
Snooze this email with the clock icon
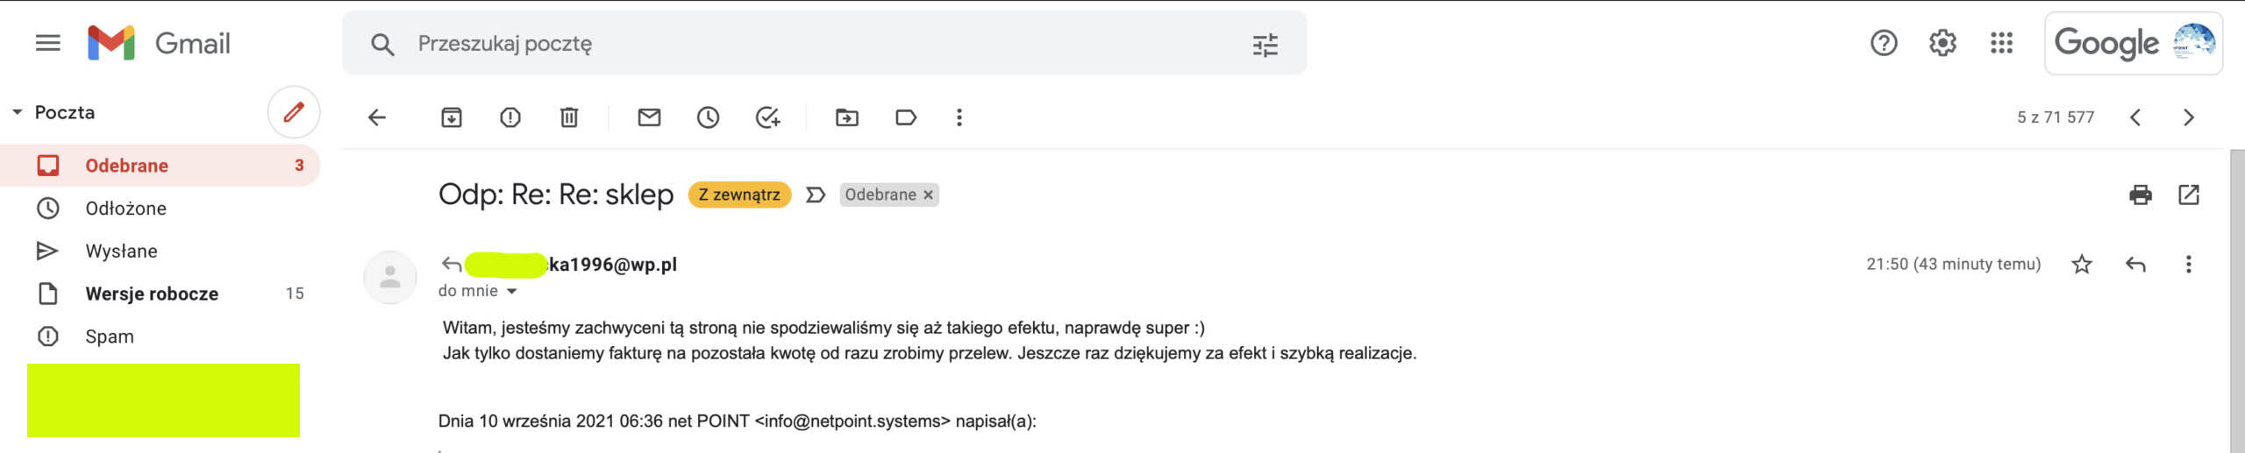coord(708,117)
